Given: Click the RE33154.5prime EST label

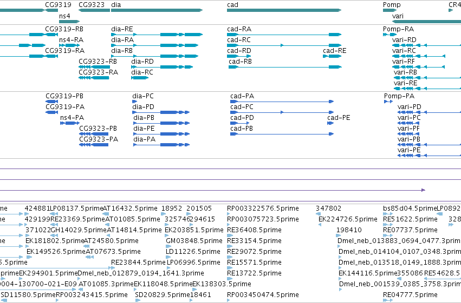Looking at the screenshot, I should pyautogui.click(x=254, y=241).
